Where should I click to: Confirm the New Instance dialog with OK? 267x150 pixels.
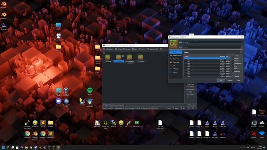click(x=221, y=80)
